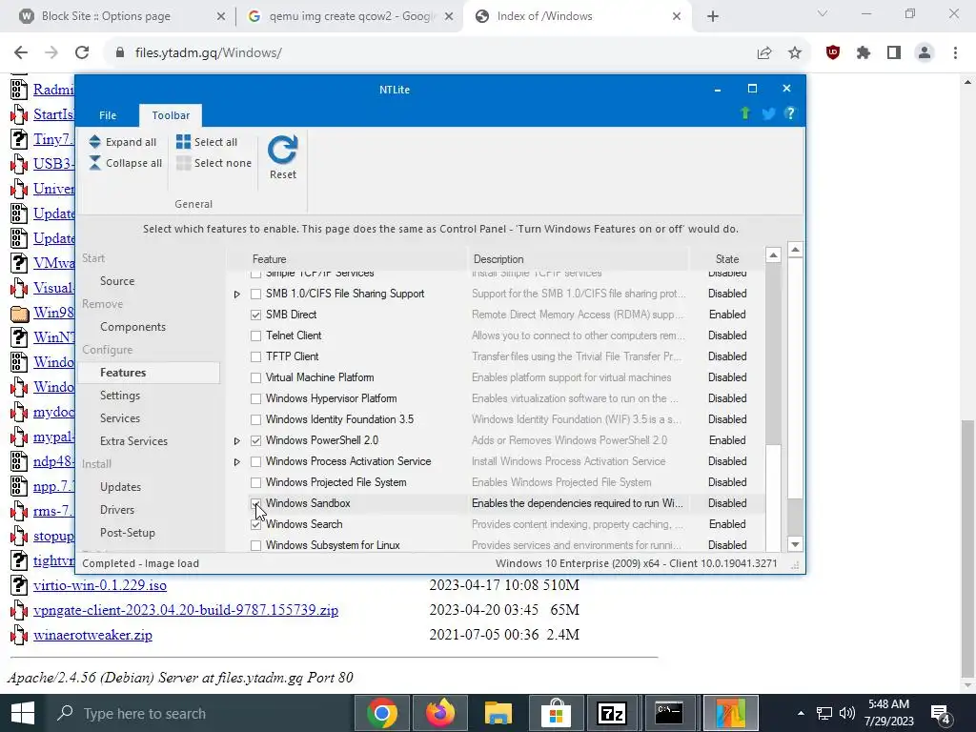The image size is (976, 732).
Task: Show hidden system tray icons
Action: pos(801,713)
